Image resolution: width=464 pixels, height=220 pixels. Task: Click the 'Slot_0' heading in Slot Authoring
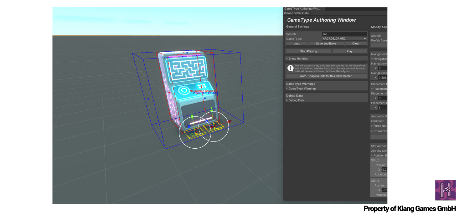(x=375, y=160)
